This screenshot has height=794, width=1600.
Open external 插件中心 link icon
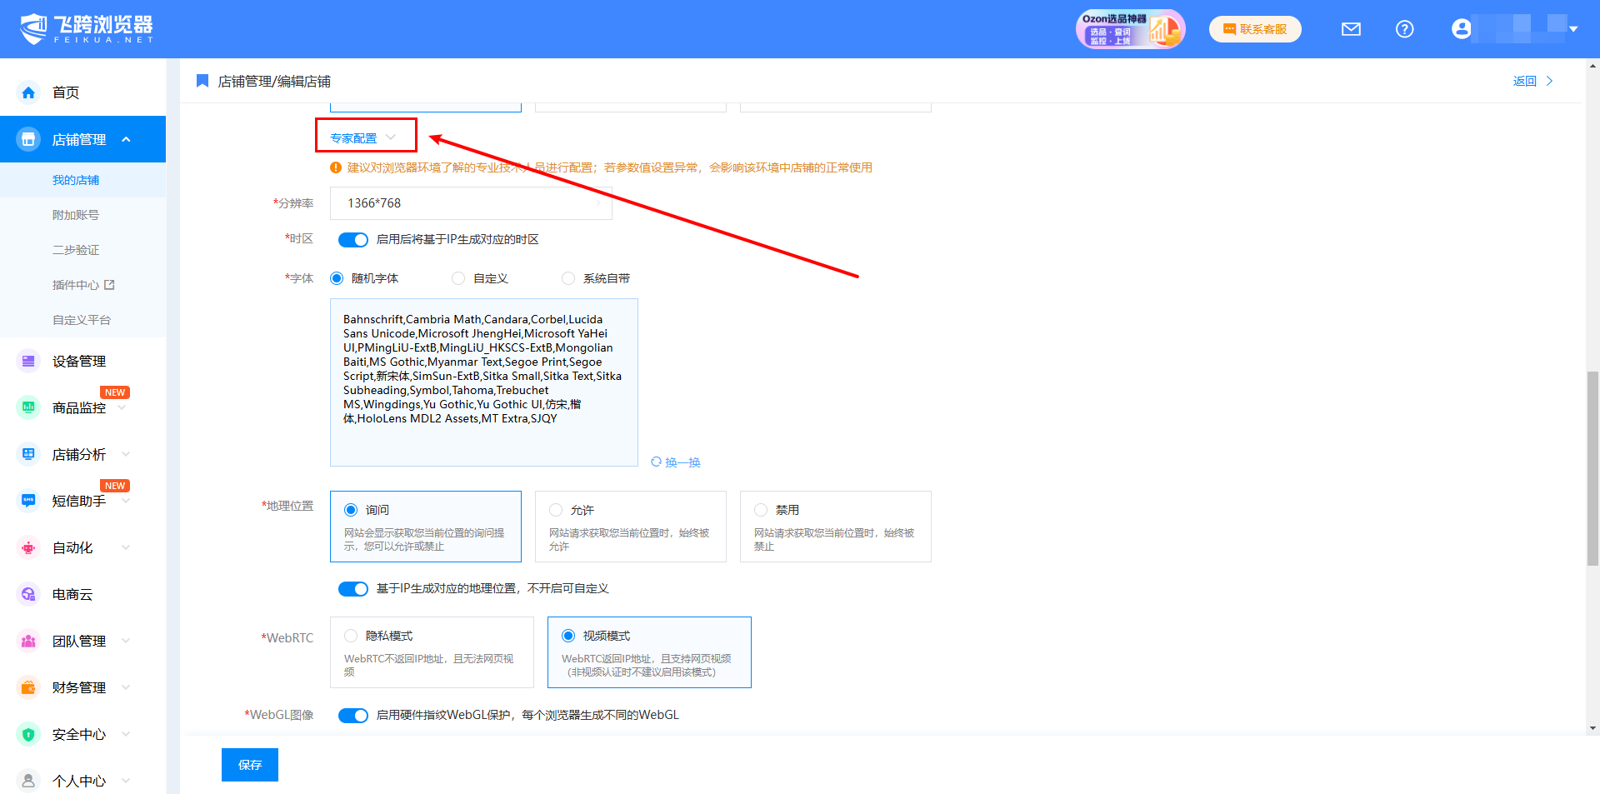tap(109, 285)
